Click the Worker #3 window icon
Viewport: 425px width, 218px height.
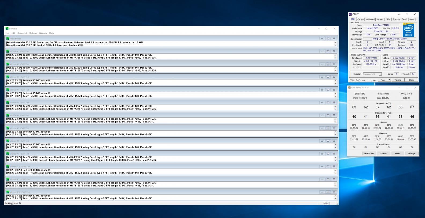(x=8, y=77)
